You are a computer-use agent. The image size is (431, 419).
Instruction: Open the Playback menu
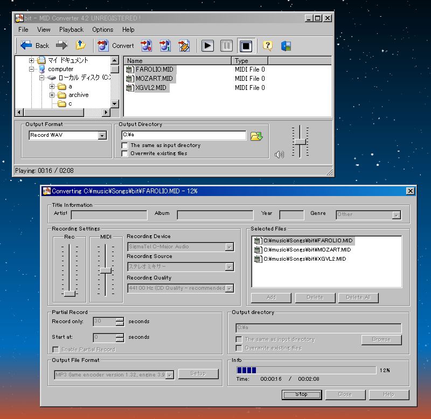(71, 30)
